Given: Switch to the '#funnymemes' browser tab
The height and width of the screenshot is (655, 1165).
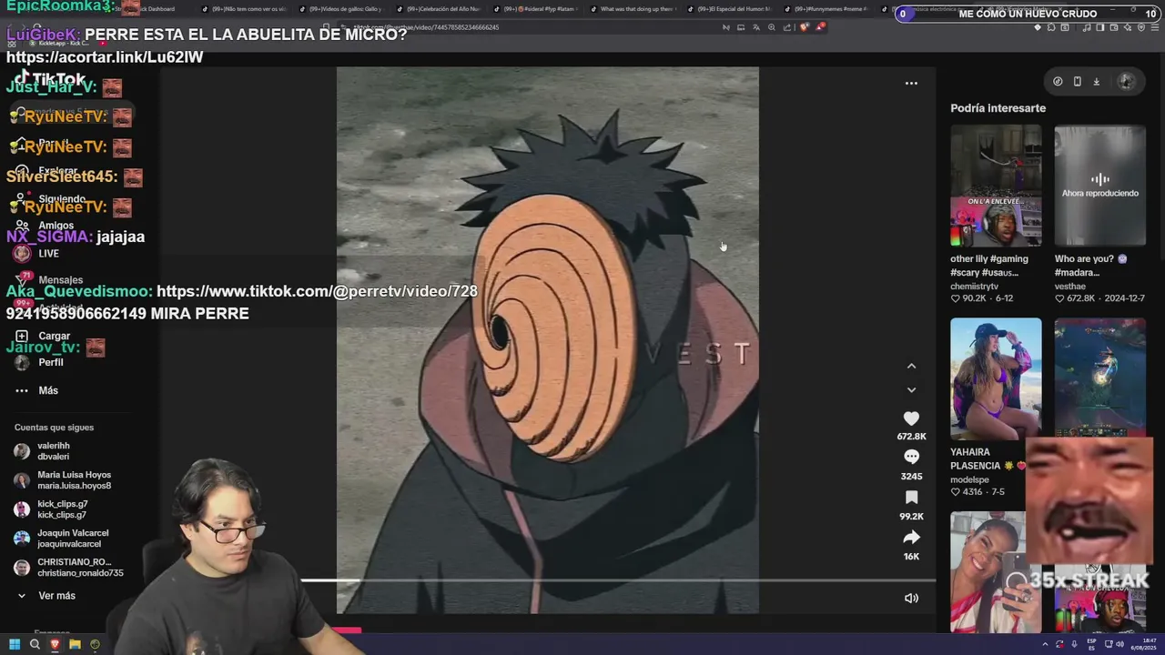Looking at the screenshot, I should (x=826, y=8).
